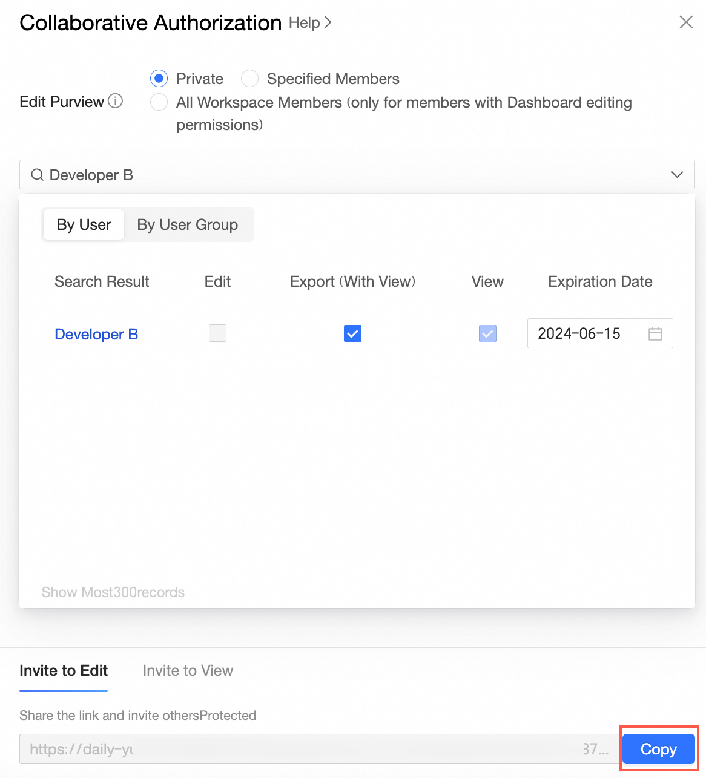The image size is (706, 778).
Task: Click the search magnifier icon
Action: click(37, 175)
